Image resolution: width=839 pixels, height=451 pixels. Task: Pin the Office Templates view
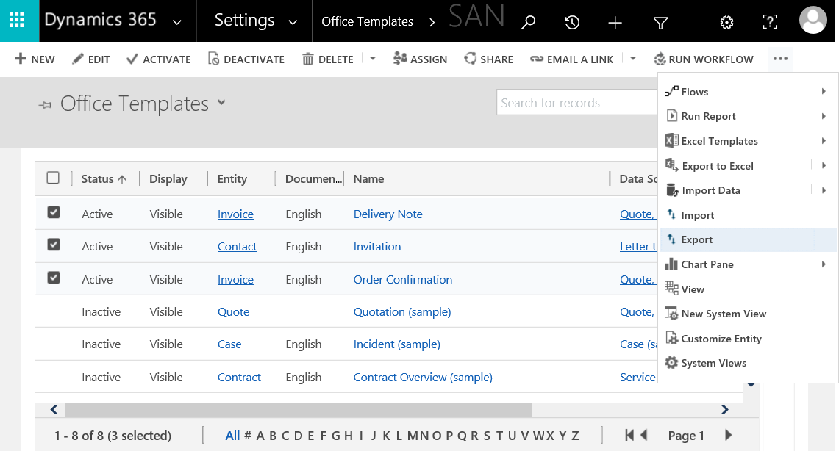tap(46, 105)
